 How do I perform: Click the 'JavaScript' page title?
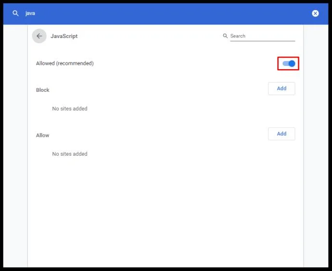[x=64, y=36]
